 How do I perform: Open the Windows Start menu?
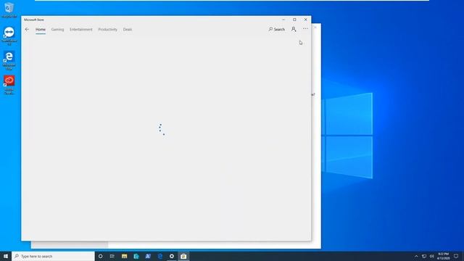click(x=6, y=256)
